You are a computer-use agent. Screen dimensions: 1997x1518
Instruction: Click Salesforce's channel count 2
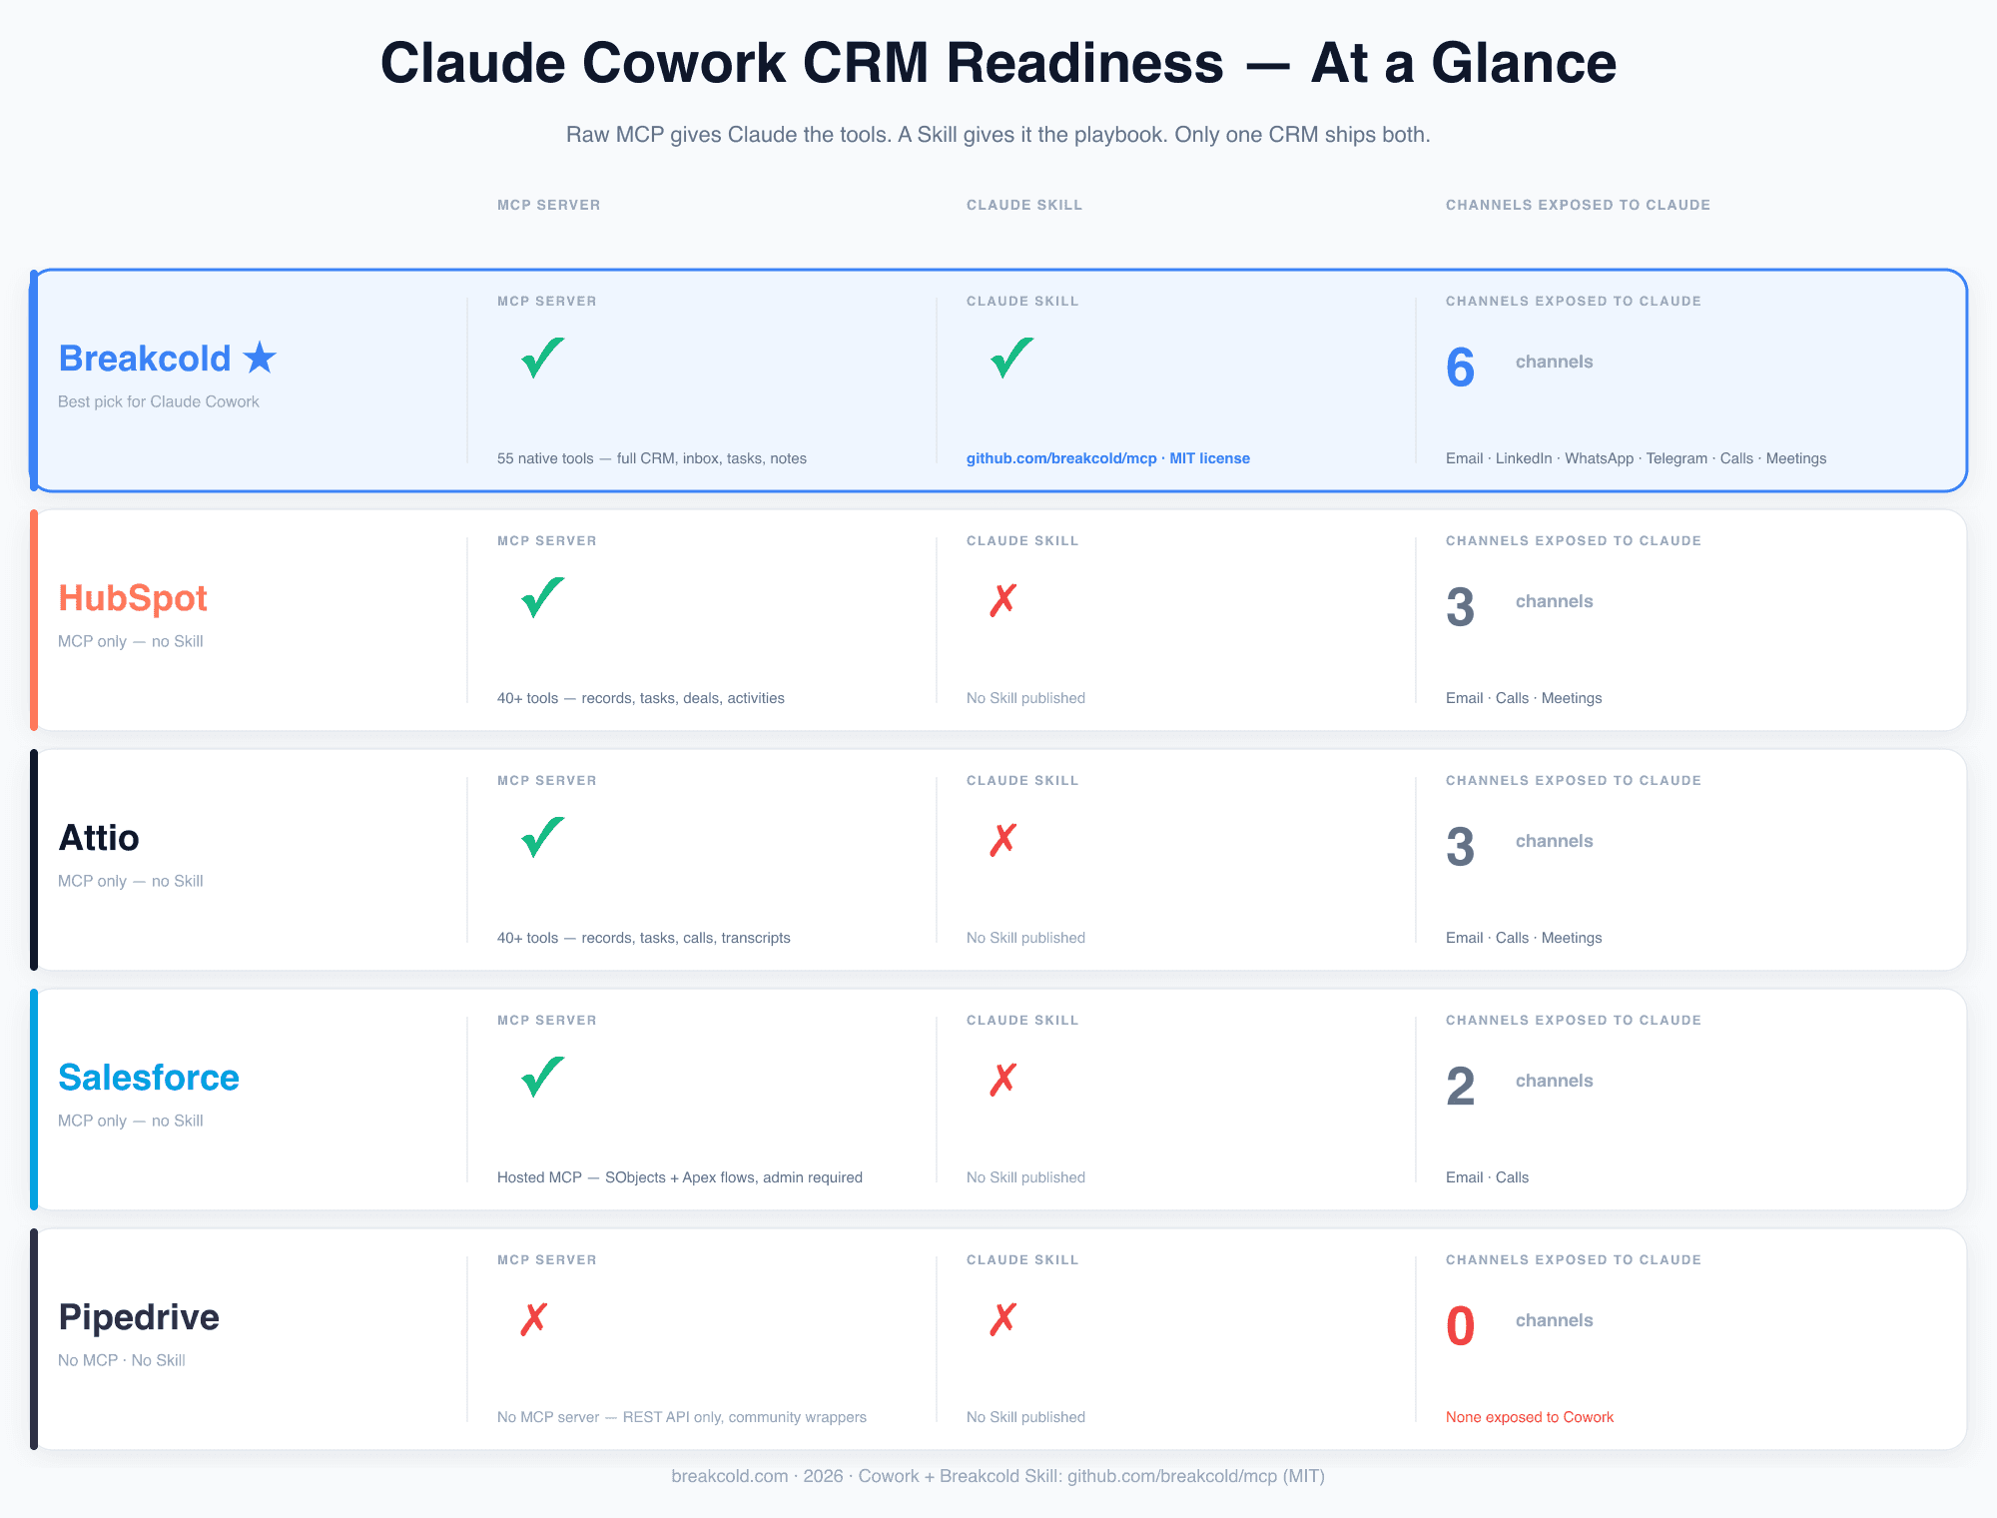(1460, 1087)
